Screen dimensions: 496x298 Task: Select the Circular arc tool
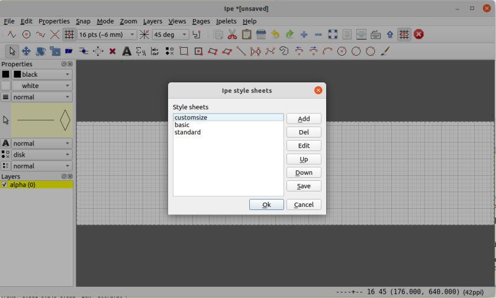click(327, 51)
